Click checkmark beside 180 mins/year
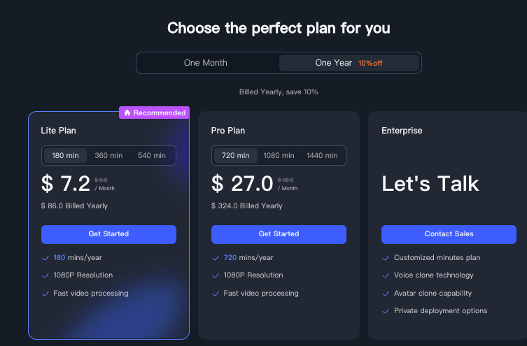Image resolution: width=527 pixels, height=346 pixels. (x=45, y=258)
